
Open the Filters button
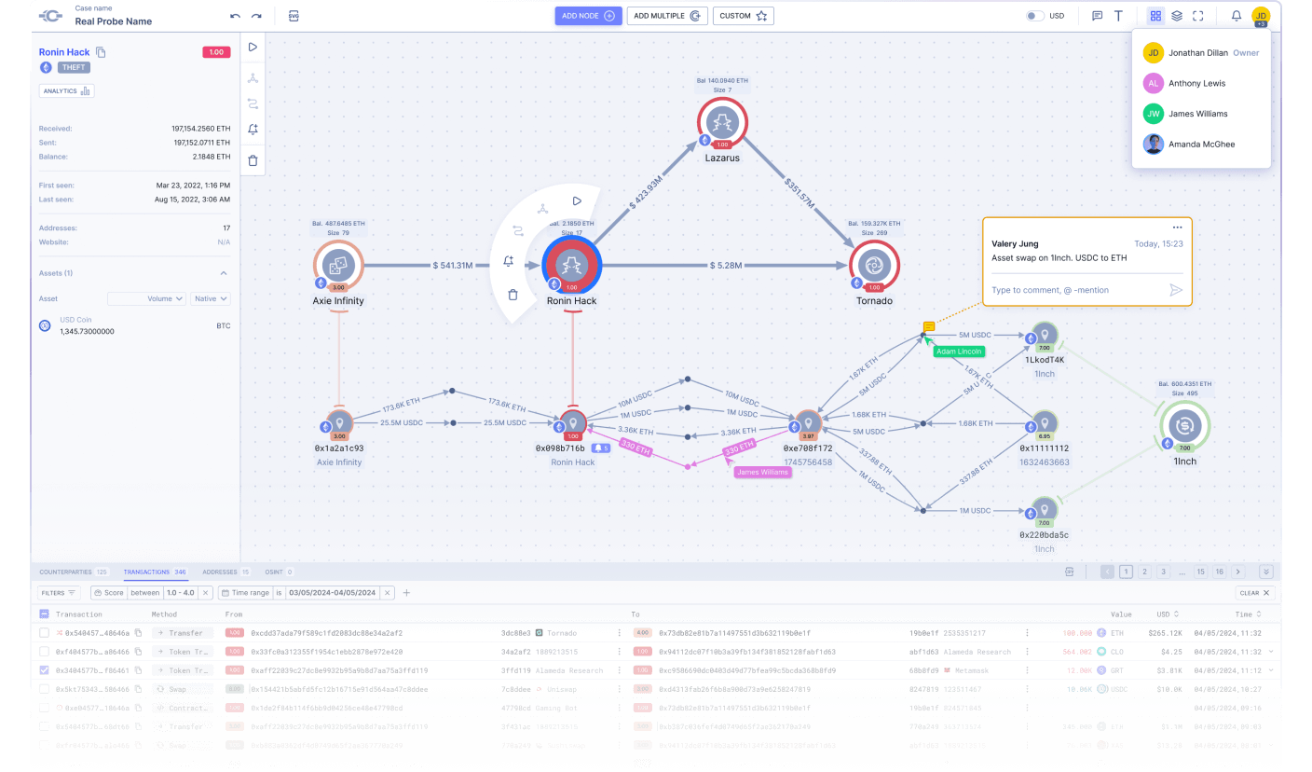click(x=60, y=593)
